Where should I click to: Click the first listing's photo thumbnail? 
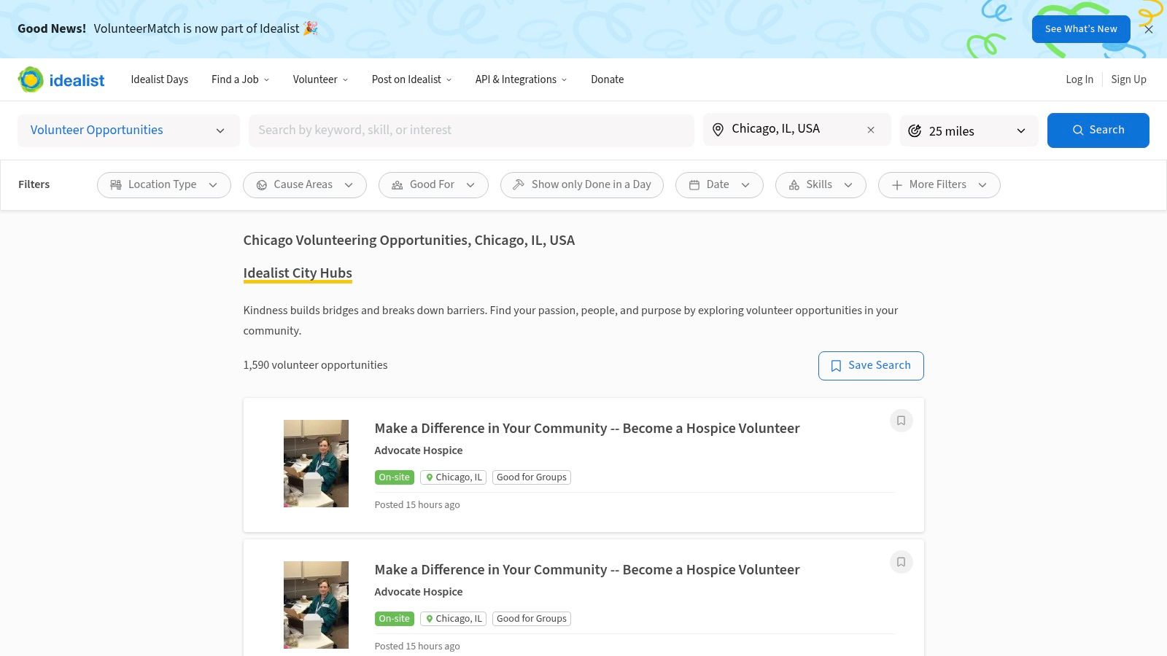click(316, 464)
